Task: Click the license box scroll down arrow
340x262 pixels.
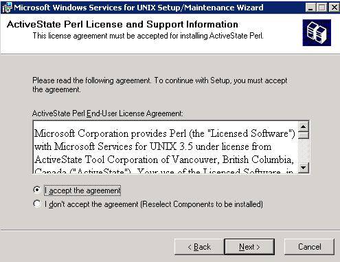Action: [304, 168]
